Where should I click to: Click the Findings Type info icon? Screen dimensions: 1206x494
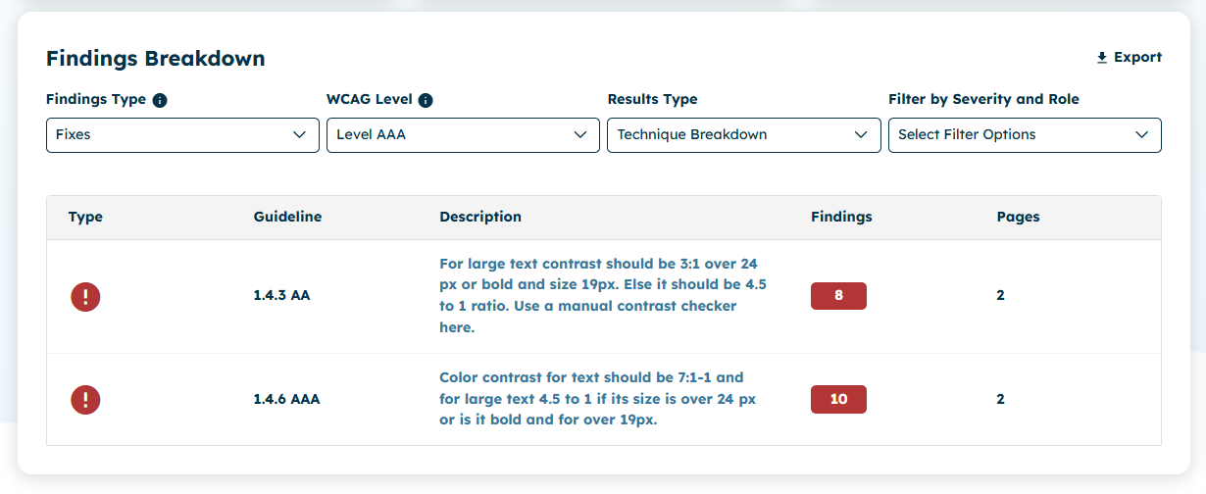(x=160, y=100)
